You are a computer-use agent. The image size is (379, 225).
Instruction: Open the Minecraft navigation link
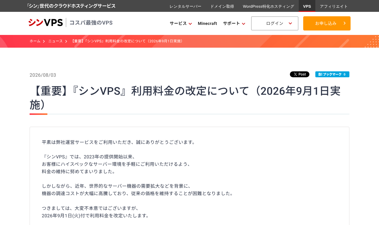coord(207,23)
